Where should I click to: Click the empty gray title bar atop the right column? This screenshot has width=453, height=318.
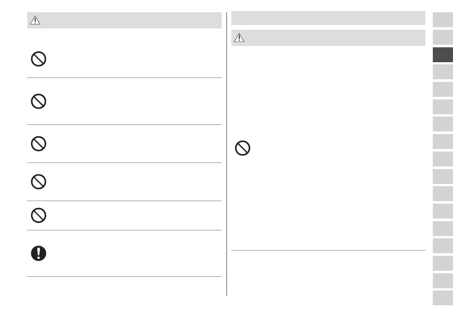click(x=328, y=18)
